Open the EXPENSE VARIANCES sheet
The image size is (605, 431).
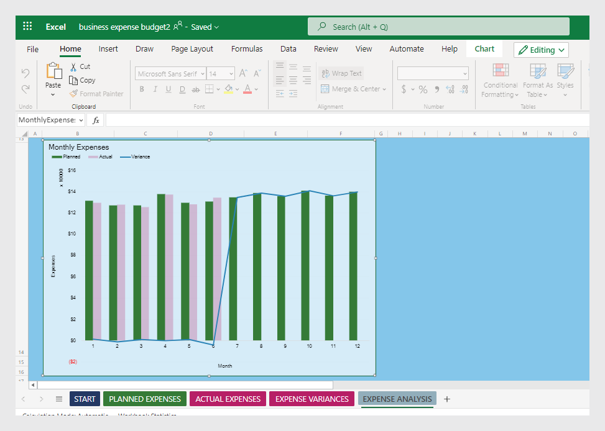(x=312, y=399)
